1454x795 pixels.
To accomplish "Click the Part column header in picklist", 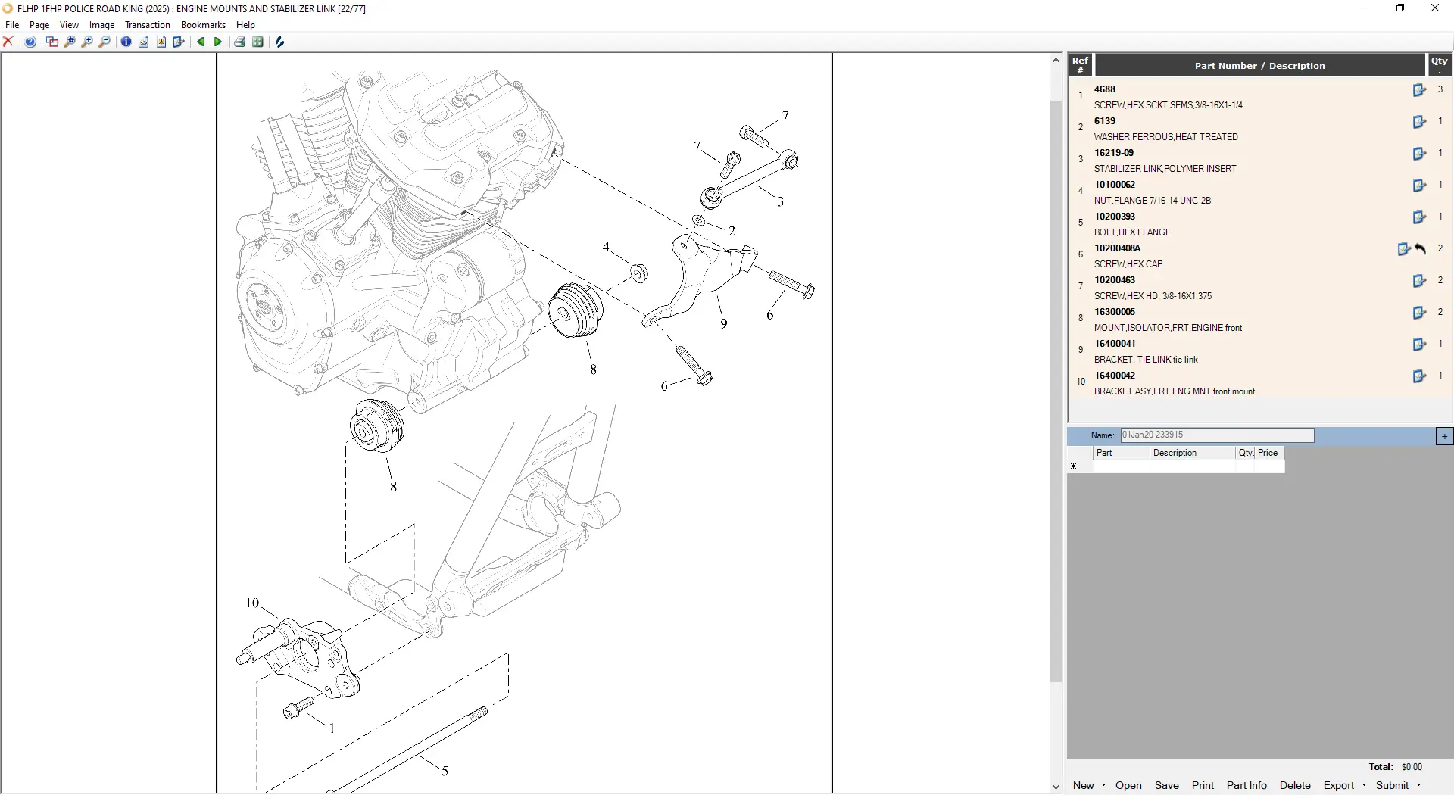I will tap(1122, 453).
